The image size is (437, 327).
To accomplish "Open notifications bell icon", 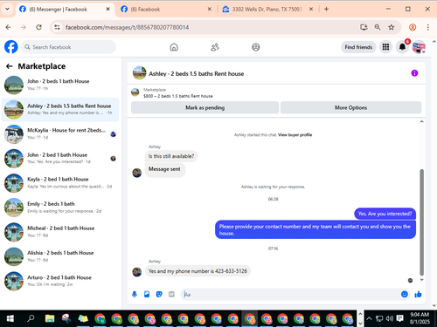I will [402, 47].
